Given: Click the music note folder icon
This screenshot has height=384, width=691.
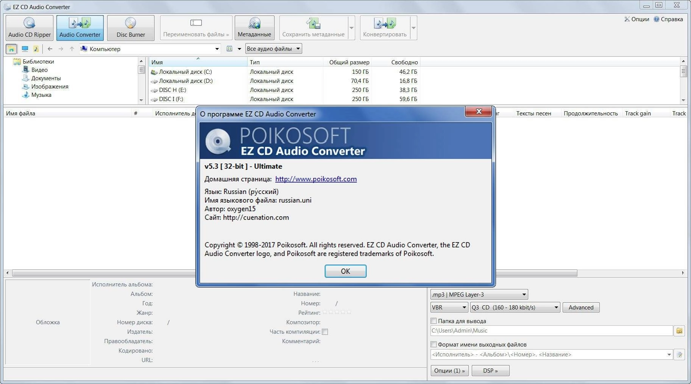Looking at the screenshot, I should tap(36, 49).
